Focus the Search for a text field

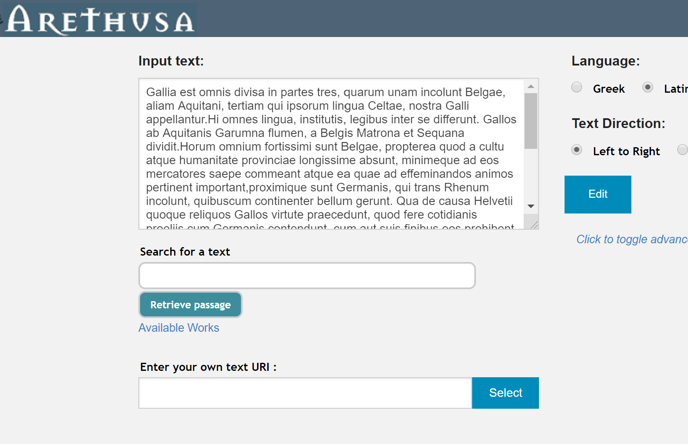click(x=307, y=276)
